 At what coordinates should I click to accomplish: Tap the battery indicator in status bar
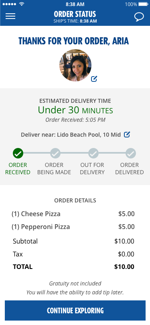144,4
